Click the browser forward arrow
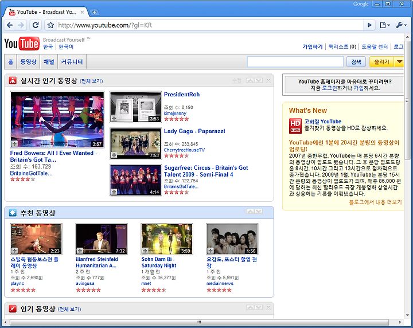Screen dimensions: 413x328 21,25
